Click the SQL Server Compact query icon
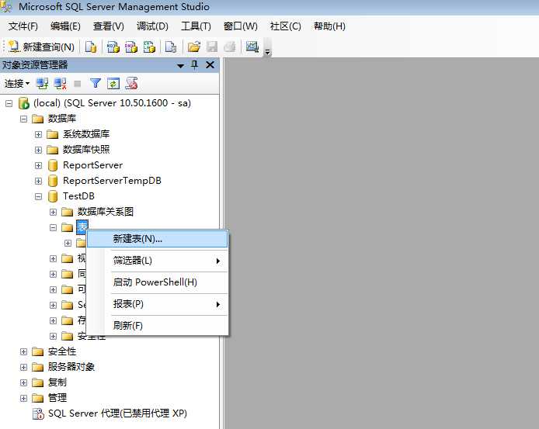The image size is (539, 429). point(171,47)
